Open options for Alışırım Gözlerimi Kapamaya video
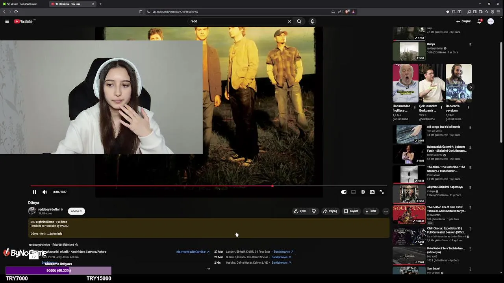 (x=470, y=187)
